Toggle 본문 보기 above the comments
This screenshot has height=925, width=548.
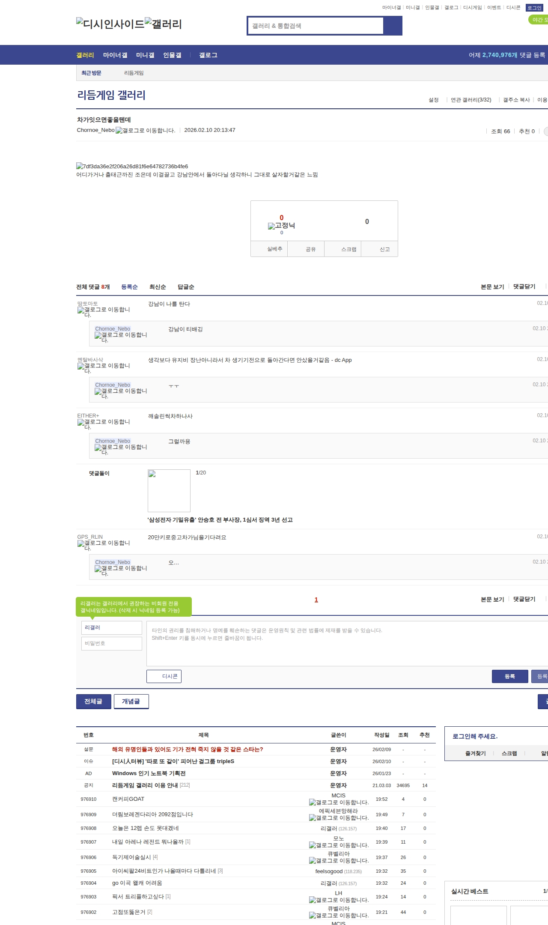click(492, 286)
